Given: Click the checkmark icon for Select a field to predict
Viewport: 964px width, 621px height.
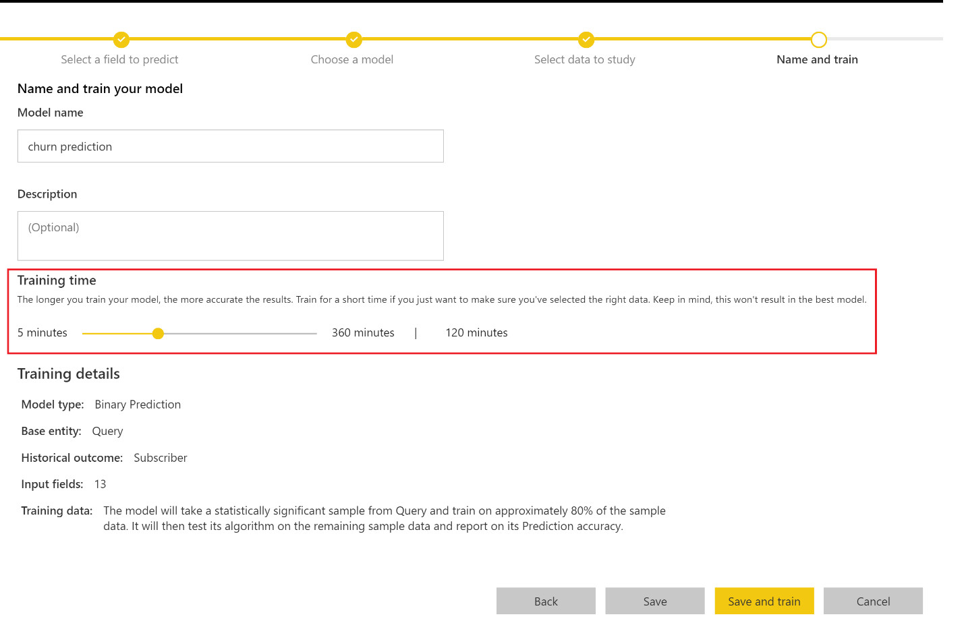Looking at the screenshot, I should point(121,40).
